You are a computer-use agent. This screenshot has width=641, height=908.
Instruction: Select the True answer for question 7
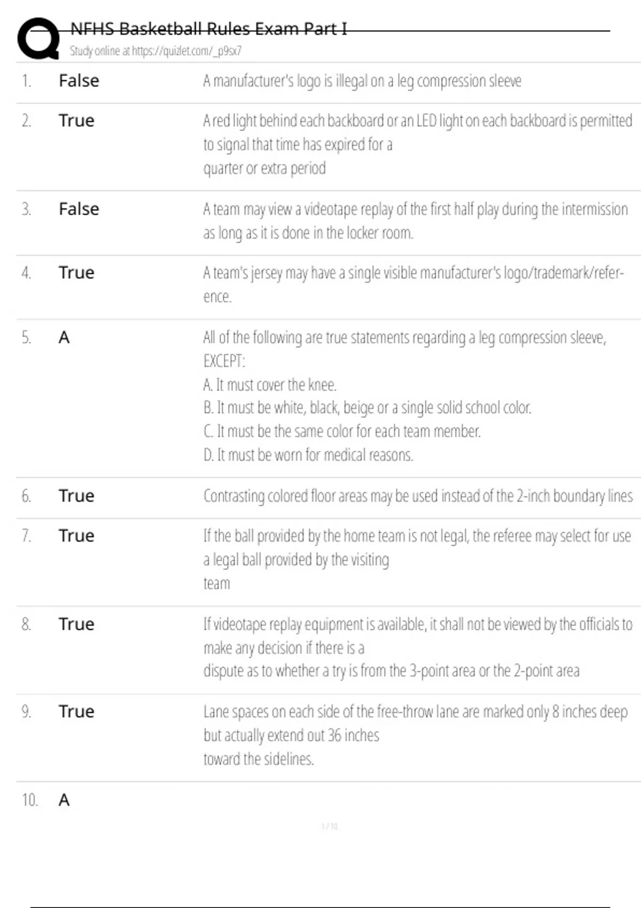[76, 536]
